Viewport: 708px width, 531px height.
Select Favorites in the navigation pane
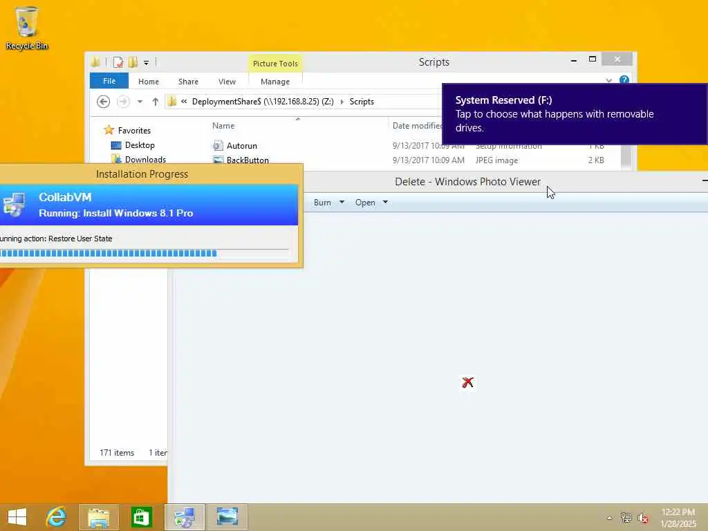[134, 131]
